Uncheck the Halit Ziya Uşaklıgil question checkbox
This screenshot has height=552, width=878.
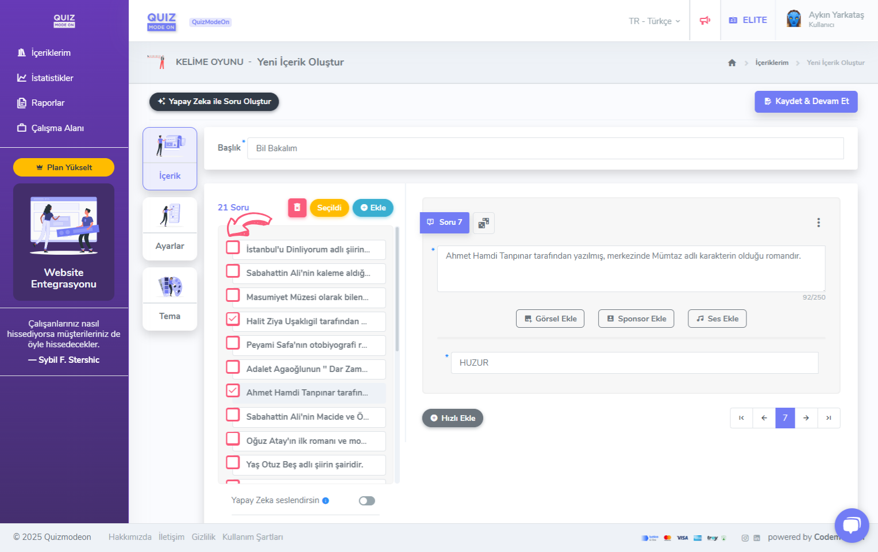pos(233,319)
